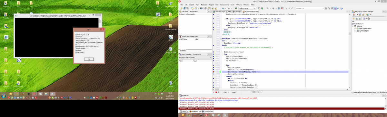
Task: Click the Run (play) toolbar icon
Action: click(x=268, y=8)
